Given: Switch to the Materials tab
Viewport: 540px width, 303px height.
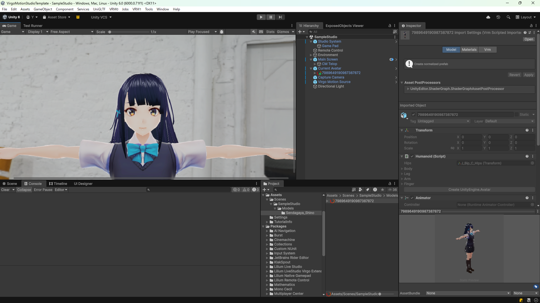Looking at the screenshot, I should pyautogui.click(x=469, y=50).
